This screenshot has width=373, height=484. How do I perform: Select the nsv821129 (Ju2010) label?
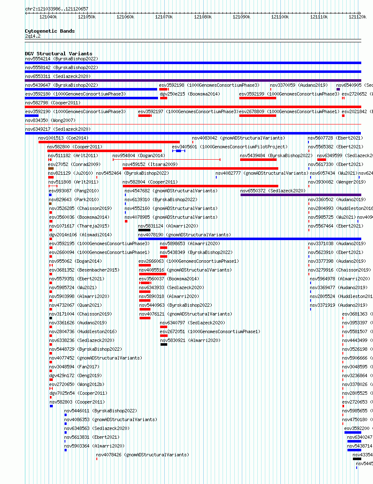(x=70, y=173)
